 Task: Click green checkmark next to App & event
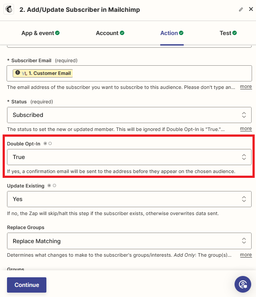(57, 33)
